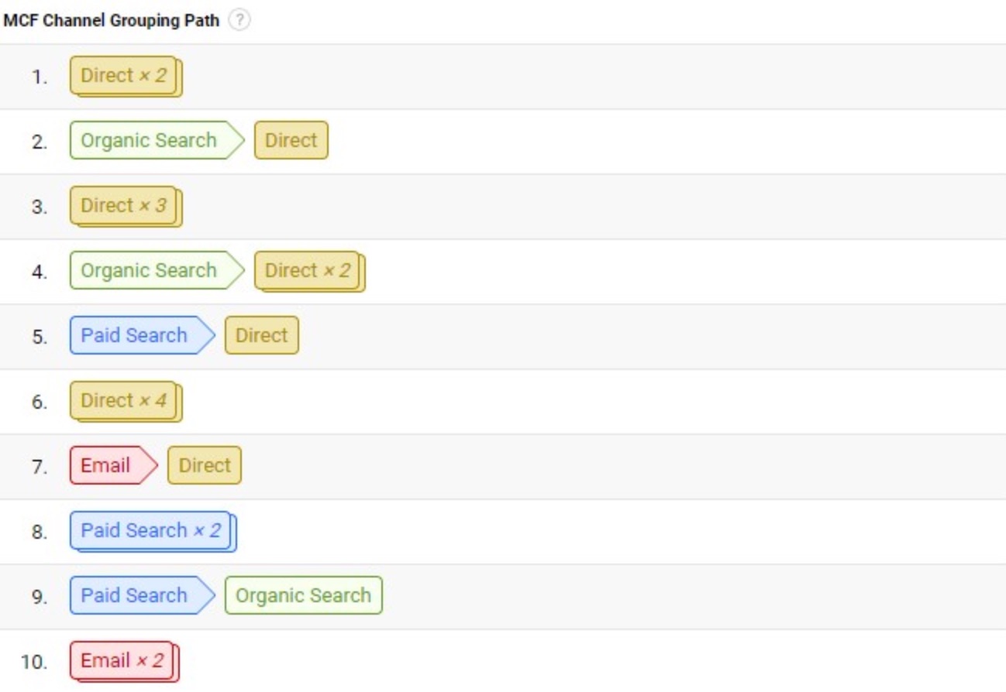Click row number 10 label

click(x=34, y=662)
